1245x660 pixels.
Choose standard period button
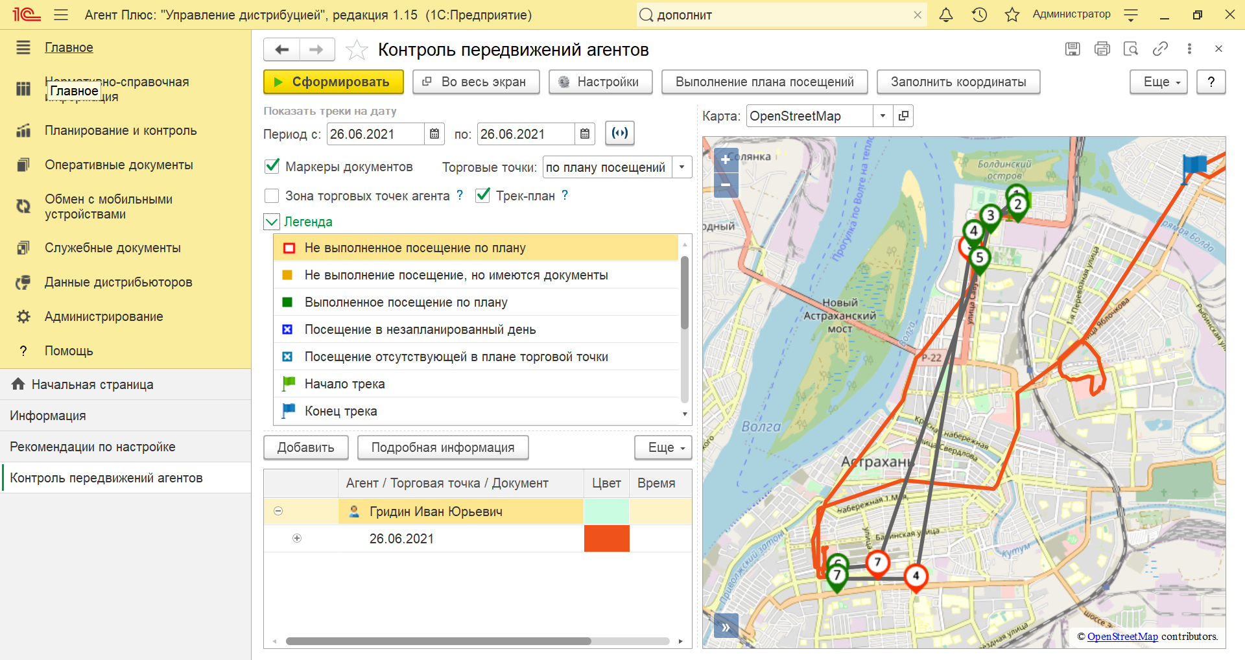[x=620, y=134]
